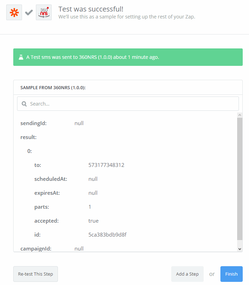Click the phone number 573177348312 value

pyautogui.click(x=106, y=165)
